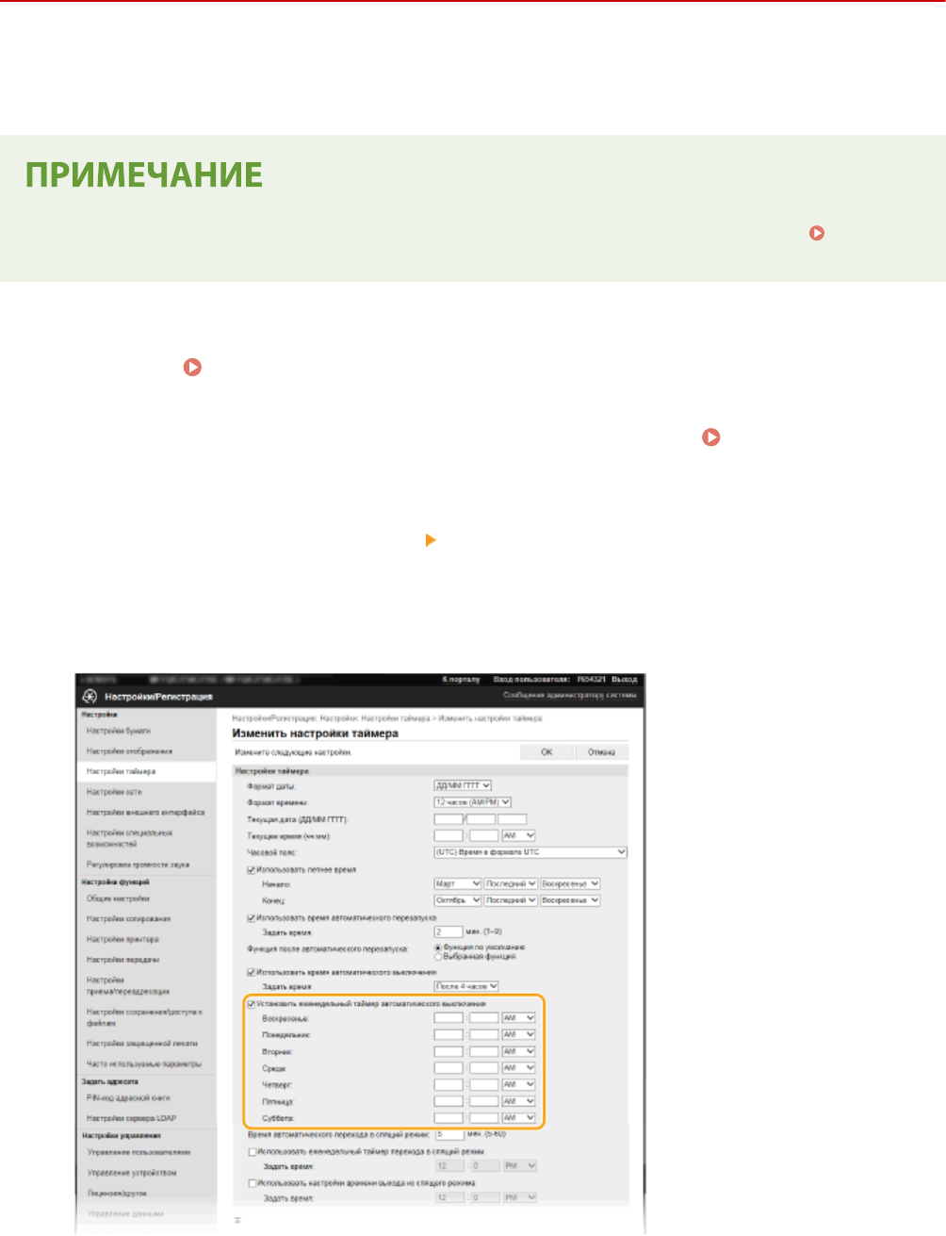946x1236 pixels.
Task: Click the auto restart time field showing 2
Action: [449, 931]
